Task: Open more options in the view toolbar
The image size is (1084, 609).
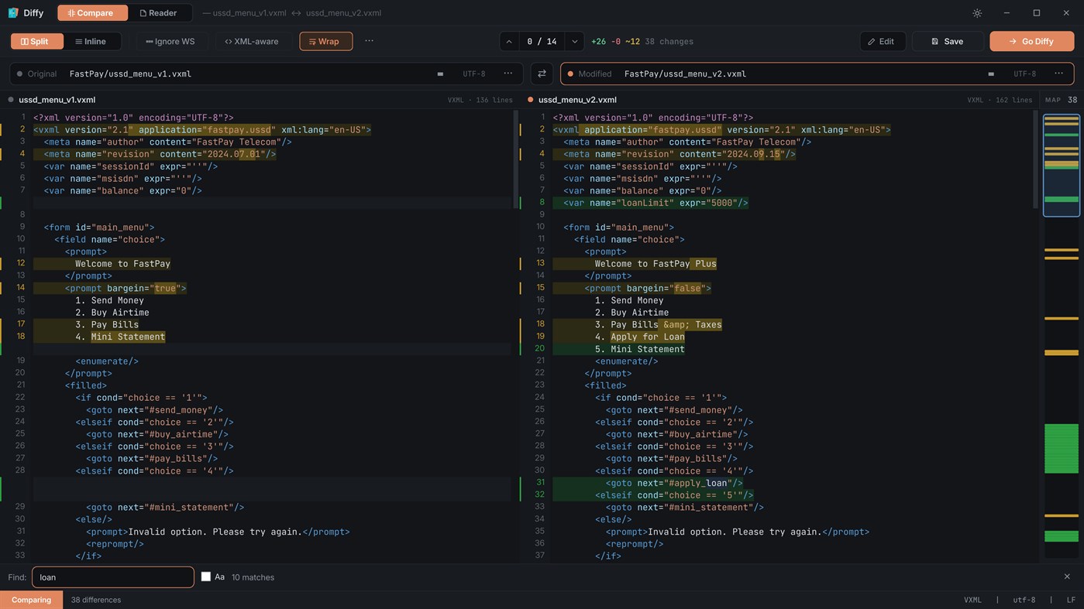Action: tap(369, 41)
